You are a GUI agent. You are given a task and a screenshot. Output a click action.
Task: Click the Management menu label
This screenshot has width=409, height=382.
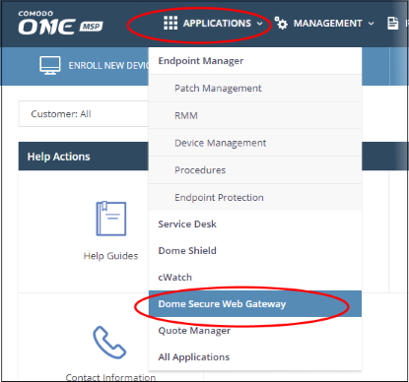click(327, 24)
